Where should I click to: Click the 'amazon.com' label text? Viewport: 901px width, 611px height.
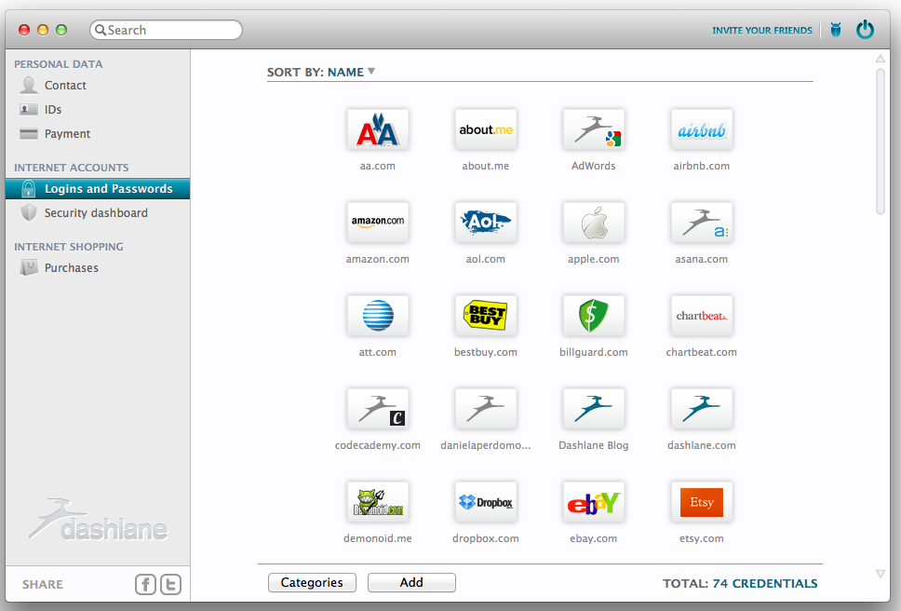click(x=378, y=259)
